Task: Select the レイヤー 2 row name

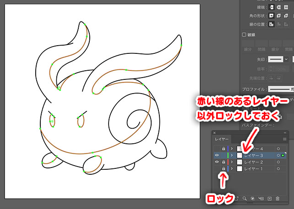Action: coord(254,162)
